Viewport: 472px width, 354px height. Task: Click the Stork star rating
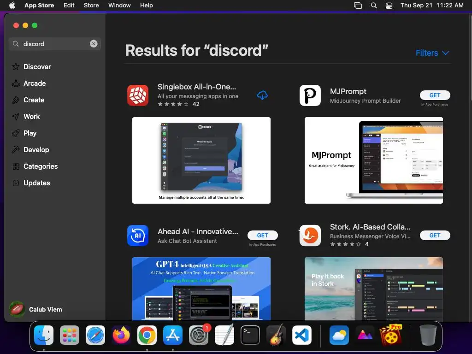(345, 244)
